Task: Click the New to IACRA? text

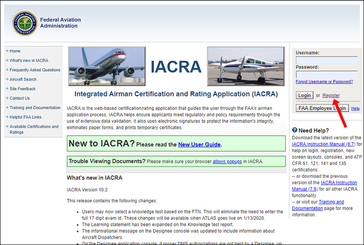Action: (x=101, y=143)
